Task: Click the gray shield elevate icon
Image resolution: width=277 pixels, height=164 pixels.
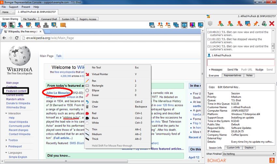Action: 210,23
